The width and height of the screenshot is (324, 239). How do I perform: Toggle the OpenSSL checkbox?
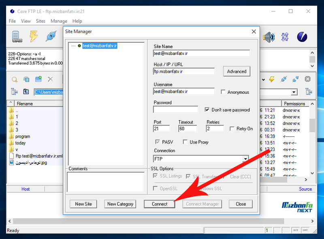pos(155,188)
